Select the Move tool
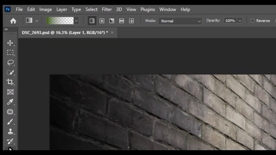The image size is (276, 155). (x=10, y=43)
